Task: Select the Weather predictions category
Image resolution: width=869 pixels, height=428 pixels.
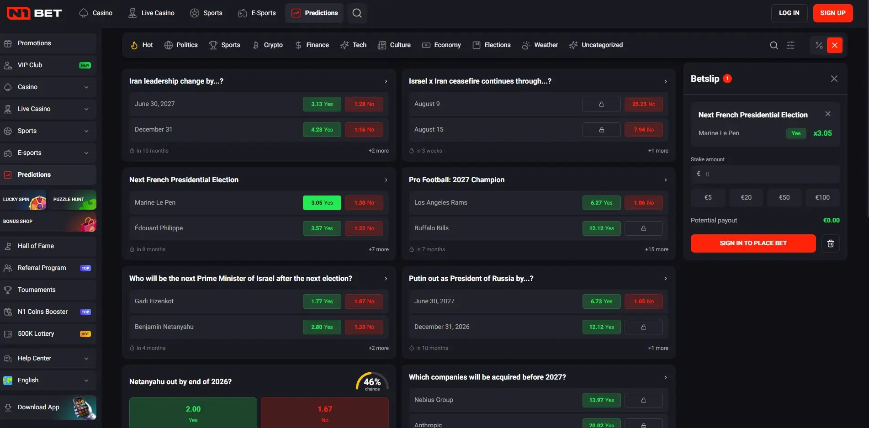Action: (x=540, y=45)
